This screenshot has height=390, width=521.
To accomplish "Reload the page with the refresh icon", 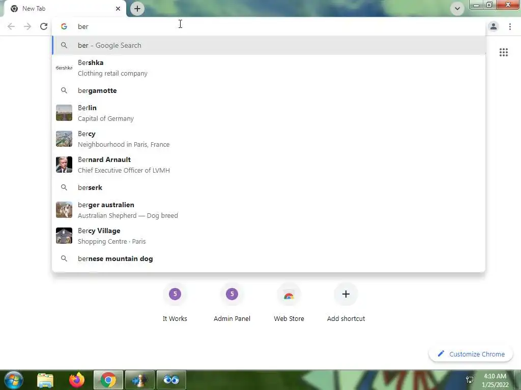I will coord(44,26).
